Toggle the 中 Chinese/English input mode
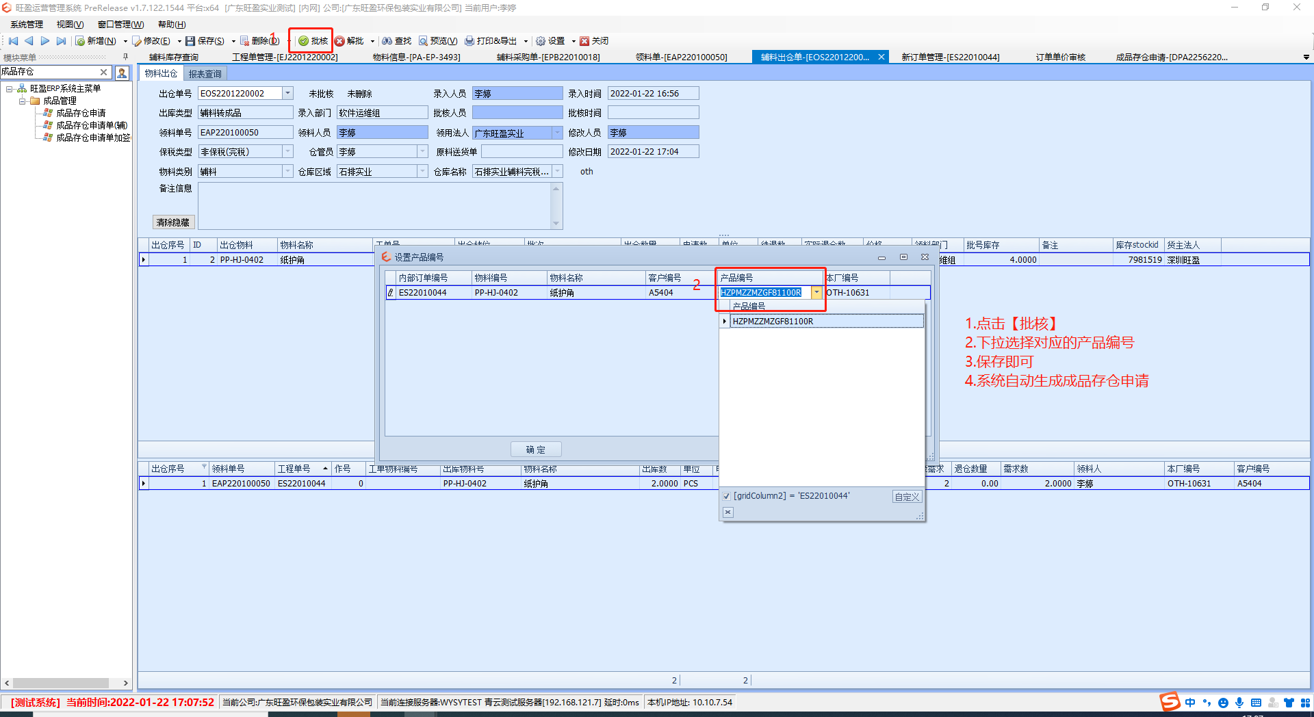1314x717 pixels. point(1190,703)
